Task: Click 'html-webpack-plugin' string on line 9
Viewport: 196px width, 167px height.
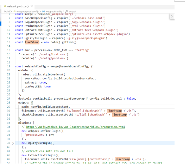Action: click(x=87, y=26)
